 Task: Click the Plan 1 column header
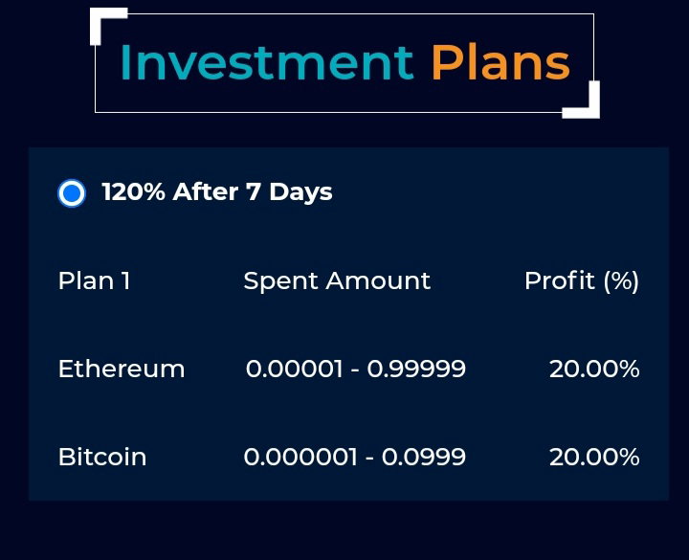[x=95, y=280]
